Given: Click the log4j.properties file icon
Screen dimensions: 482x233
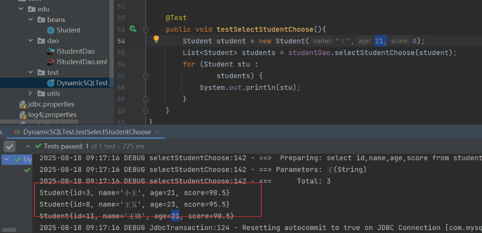Looking at the screenshot, I should 23,115.
